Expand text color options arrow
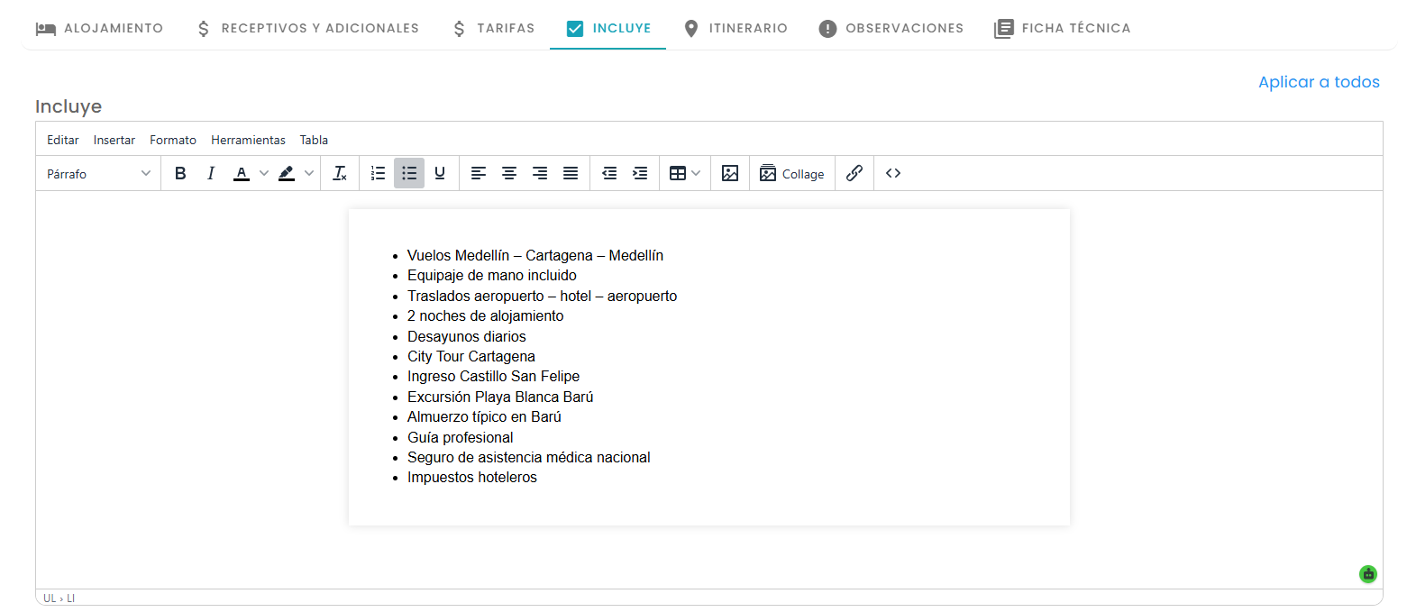Image resolution: width=1407 pixels, height=612 pixels. (264, 173)
